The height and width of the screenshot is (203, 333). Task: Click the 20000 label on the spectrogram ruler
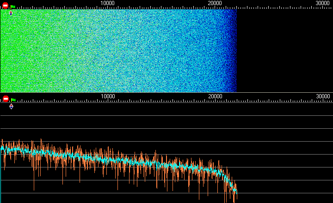point(215,3)
